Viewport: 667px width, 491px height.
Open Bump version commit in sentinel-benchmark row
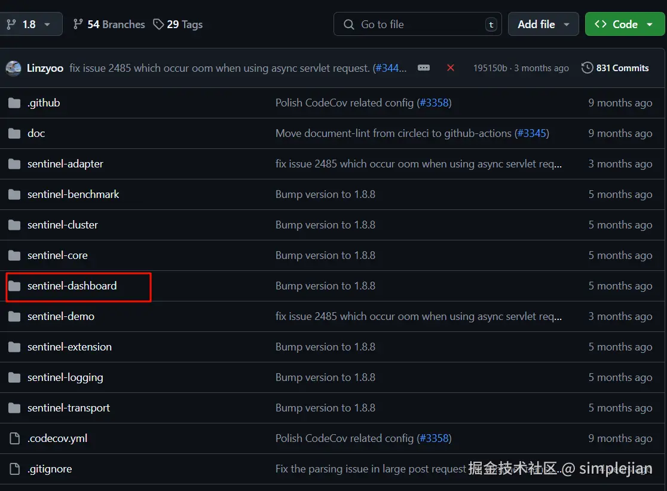(325, 194)
